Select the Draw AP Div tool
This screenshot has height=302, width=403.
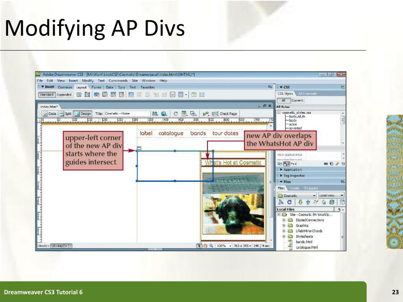coord(87,95)
